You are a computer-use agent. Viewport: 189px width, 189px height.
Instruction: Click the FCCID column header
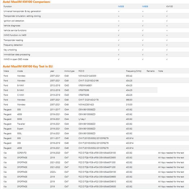tap(81, 71)
